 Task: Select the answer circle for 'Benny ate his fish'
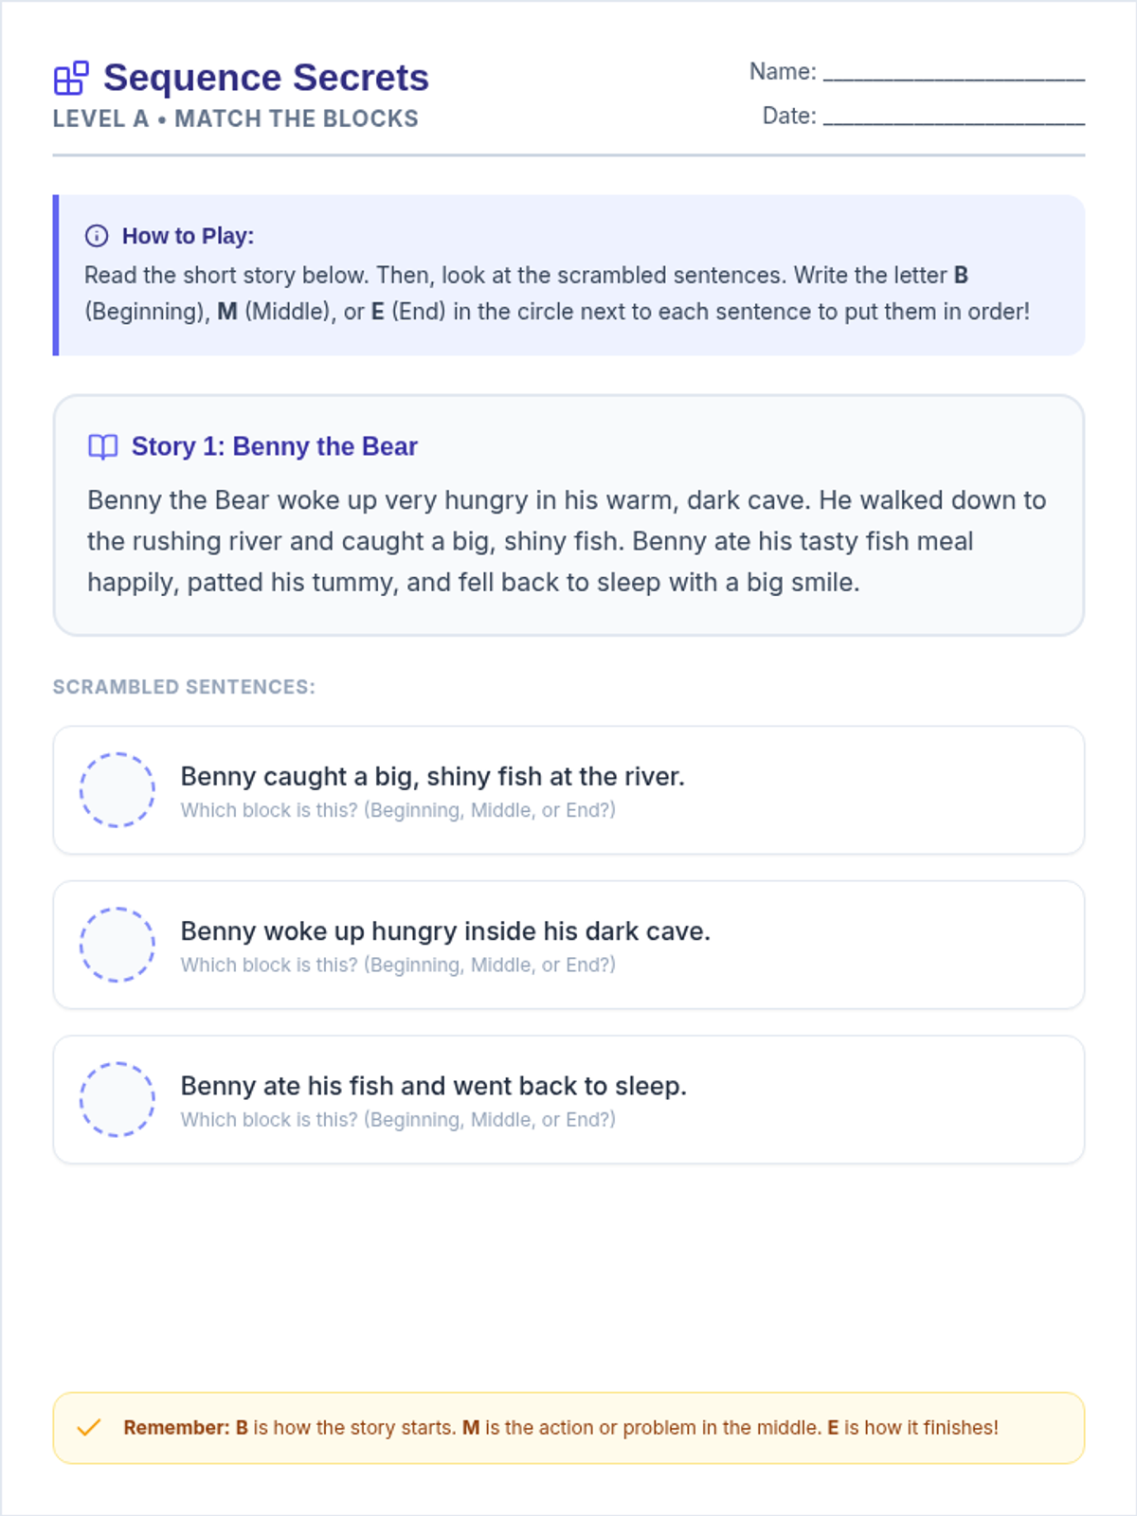[117, 1099]
